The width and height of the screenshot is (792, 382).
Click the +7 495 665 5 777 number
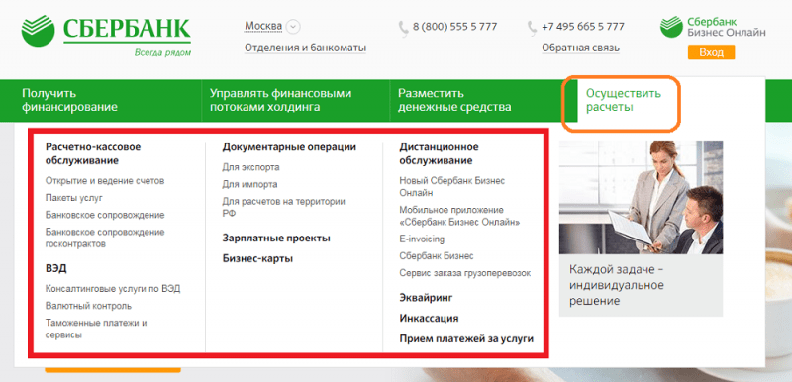[583, 27]
